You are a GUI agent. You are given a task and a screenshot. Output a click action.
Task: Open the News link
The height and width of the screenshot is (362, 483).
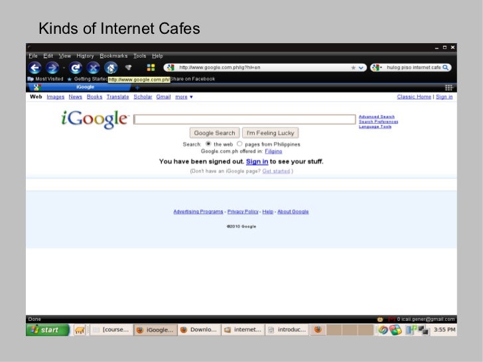point(75,97)
